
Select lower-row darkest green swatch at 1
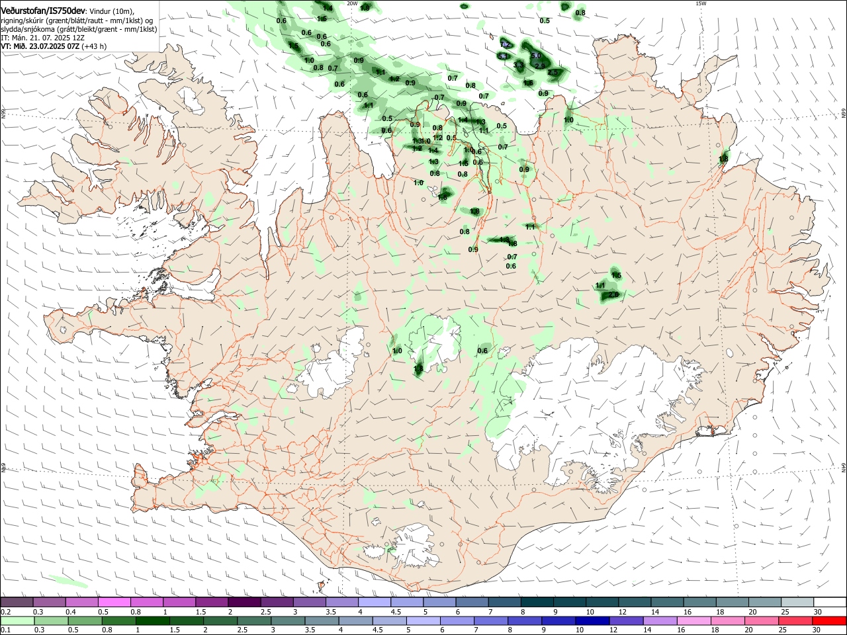tap(152, 620)
